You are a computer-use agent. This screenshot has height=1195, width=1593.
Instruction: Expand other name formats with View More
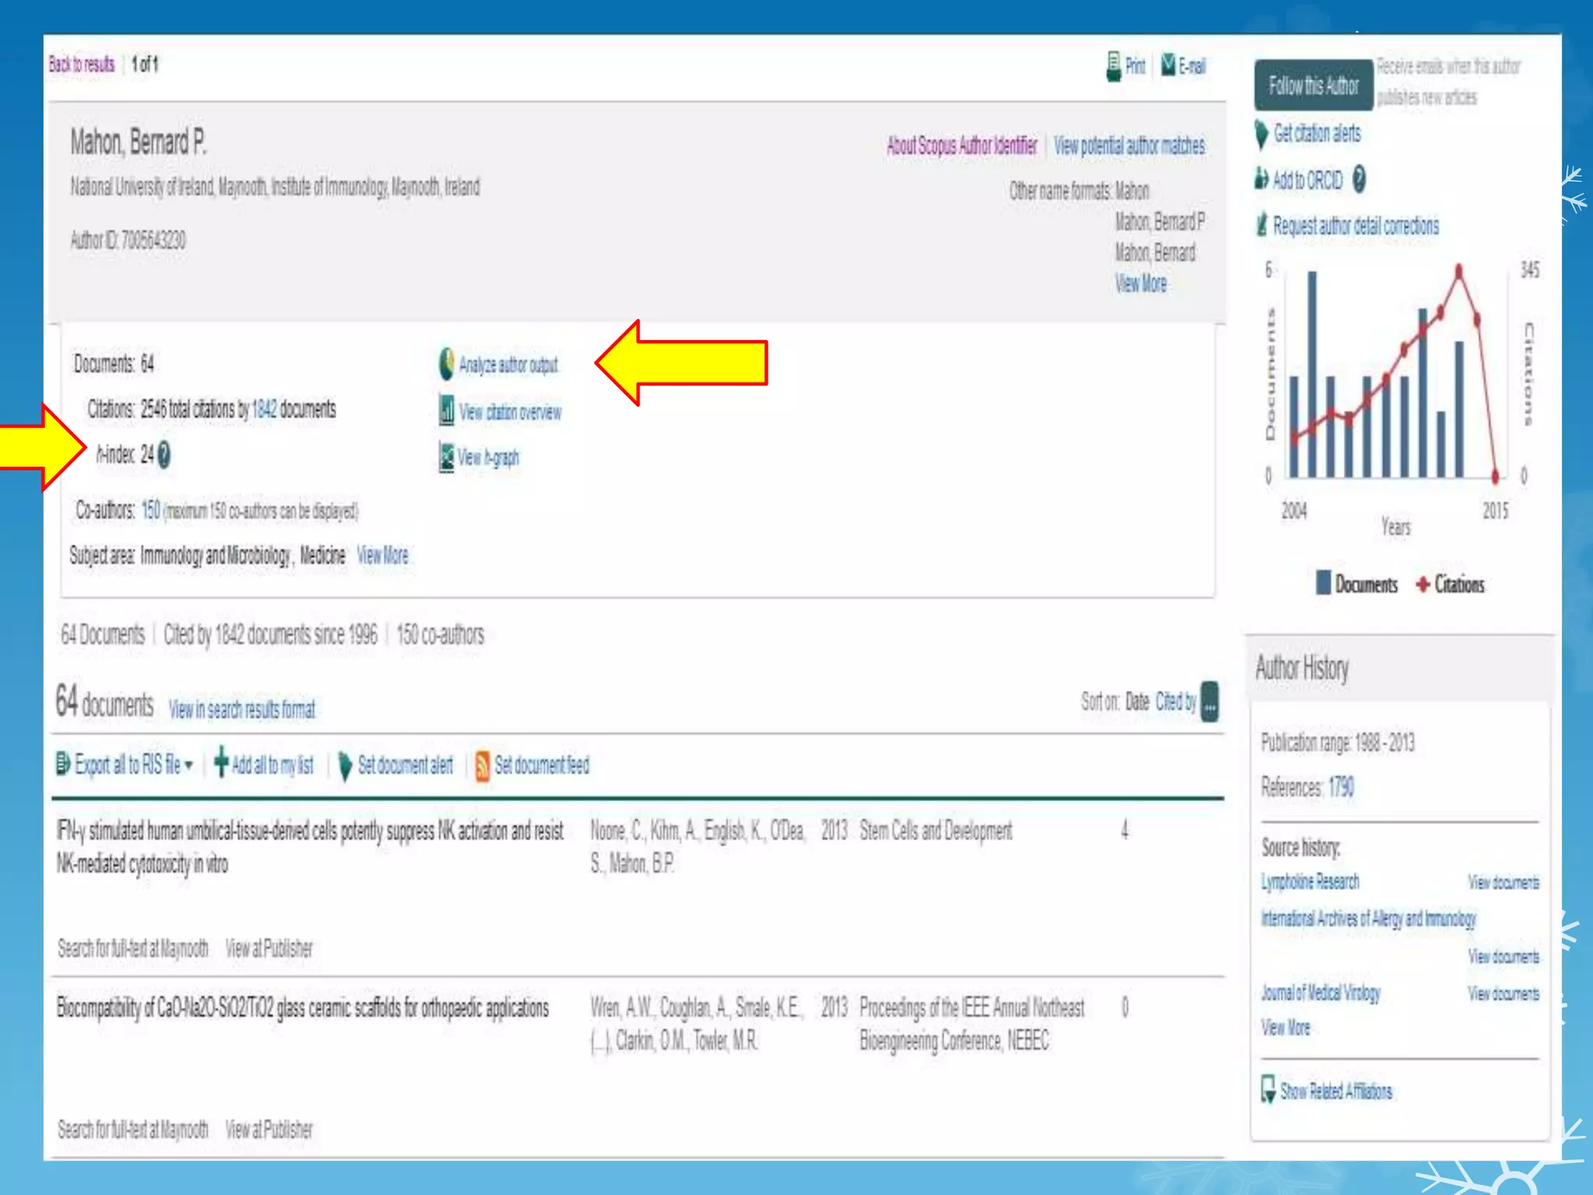pyautogui.click(x=1140, y=283)
